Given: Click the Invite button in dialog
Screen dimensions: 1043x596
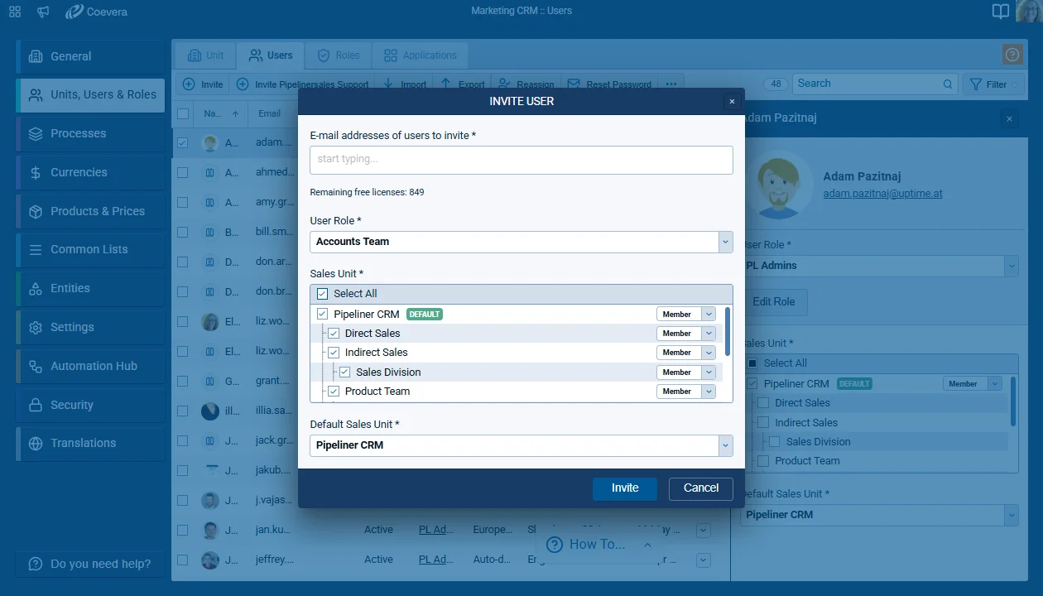Looking at the screenshot, I should click(625, 488).
